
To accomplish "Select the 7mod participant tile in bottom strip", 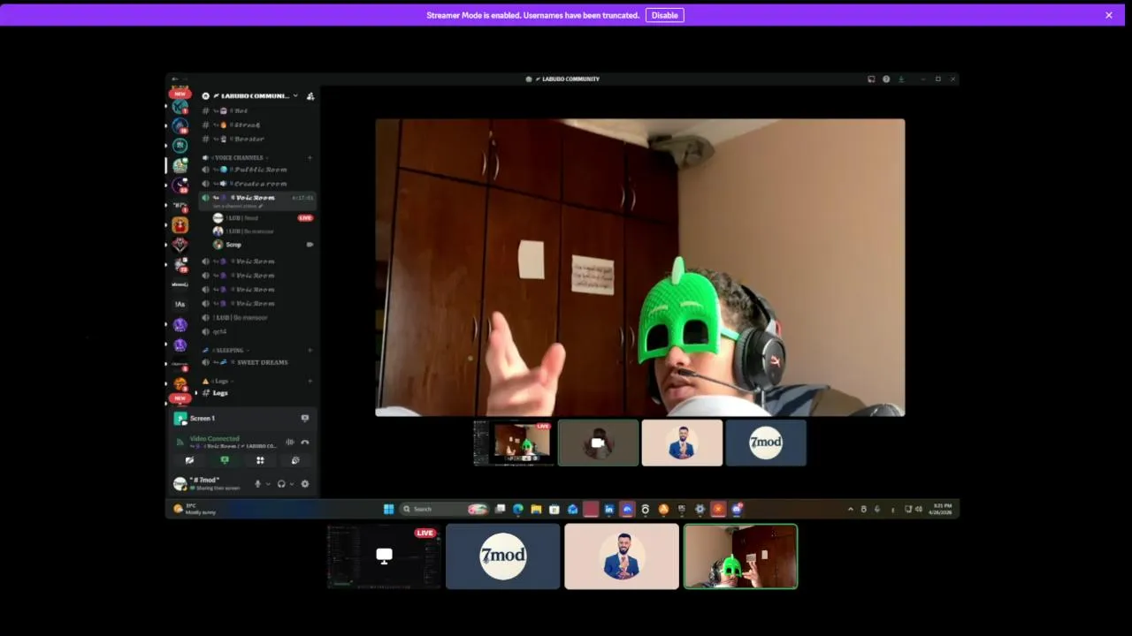I will tap(502, 556).
